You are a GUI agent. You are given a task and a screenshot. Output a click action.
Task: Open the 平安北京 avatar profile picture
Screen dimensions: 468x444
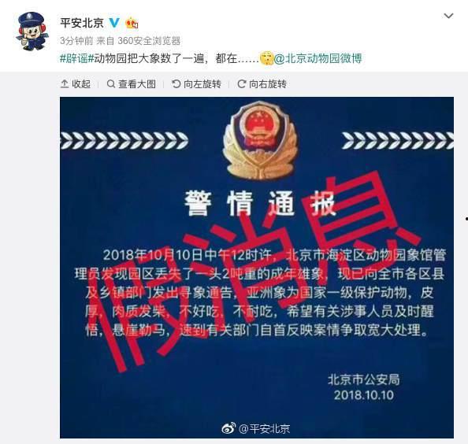pos(32,31)
